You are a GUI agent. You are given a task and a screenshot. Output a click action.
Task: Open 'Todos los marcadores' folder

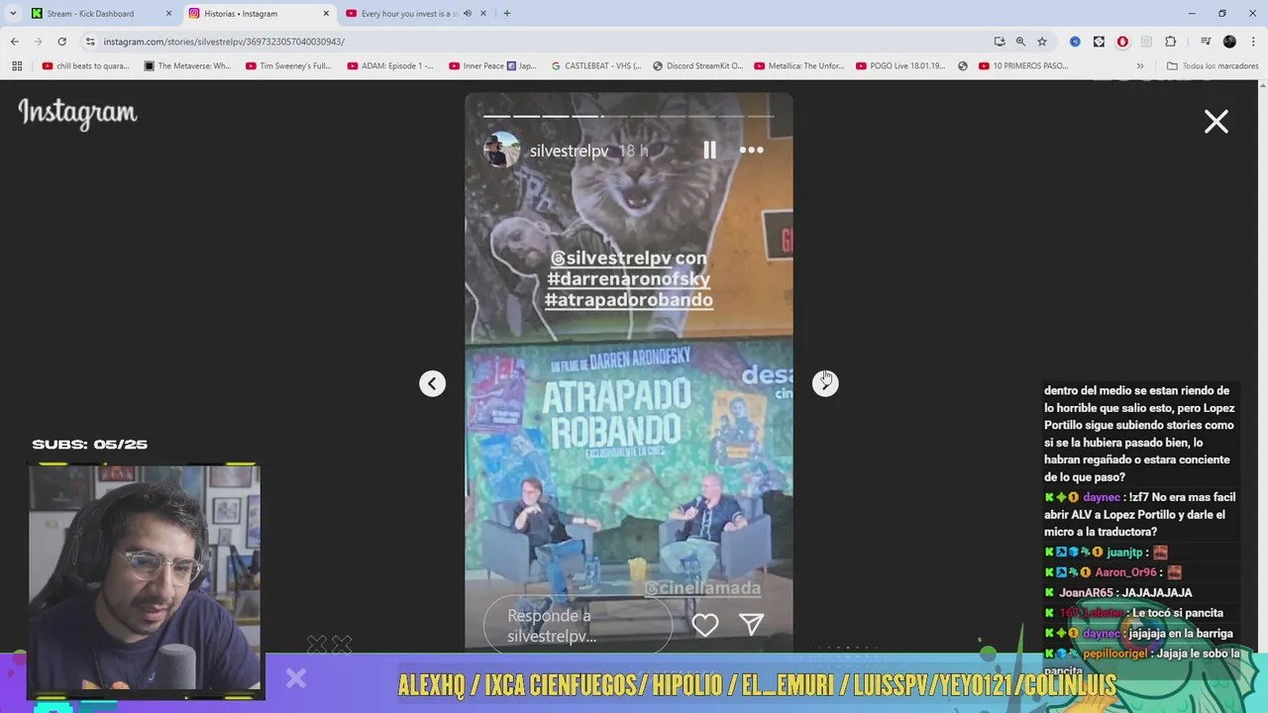(1213, 66)
